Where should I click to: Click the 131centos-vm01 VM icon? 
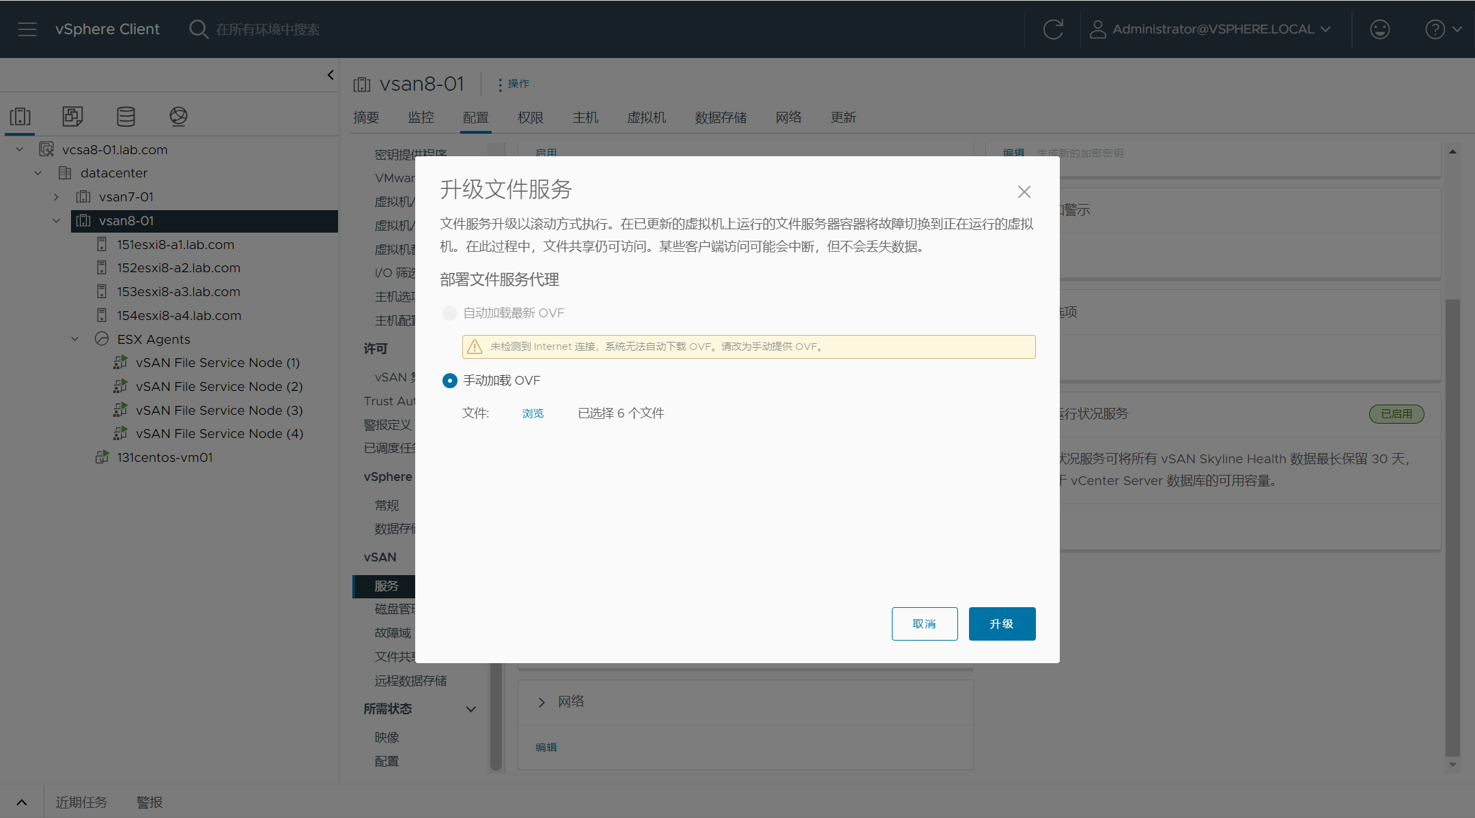[102, 457]
